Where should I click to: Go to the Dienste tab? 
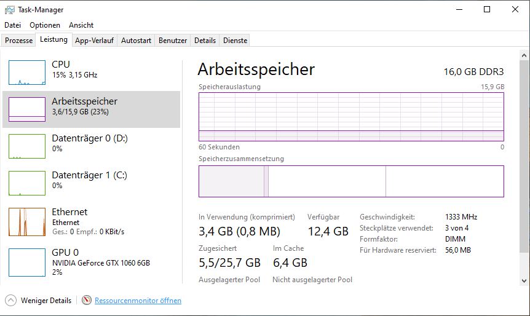click(x=235, y=41)
